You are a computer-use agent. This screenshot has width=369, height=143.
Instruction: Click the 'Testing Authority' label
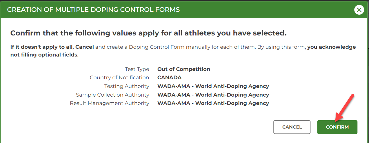[x=127, y=86]
